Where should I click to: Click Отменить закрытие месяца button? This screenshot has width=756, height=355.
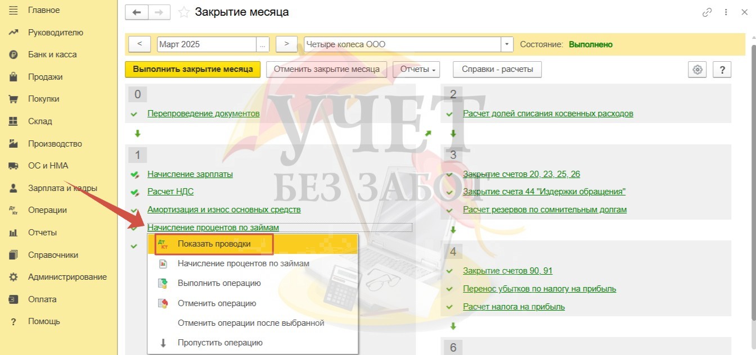tap(327, 70)
